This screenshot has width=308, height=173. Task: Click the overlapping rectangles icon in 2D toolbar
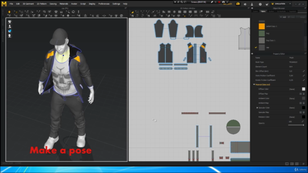[201, 12]
